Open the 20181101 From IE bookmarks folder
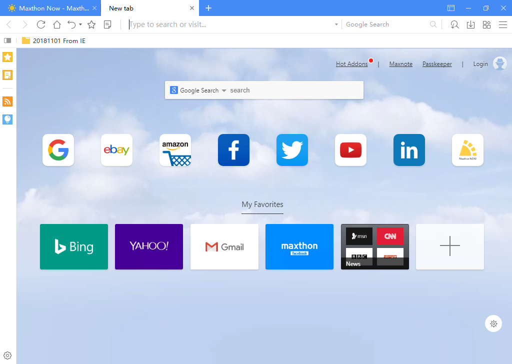 [53, 40]
